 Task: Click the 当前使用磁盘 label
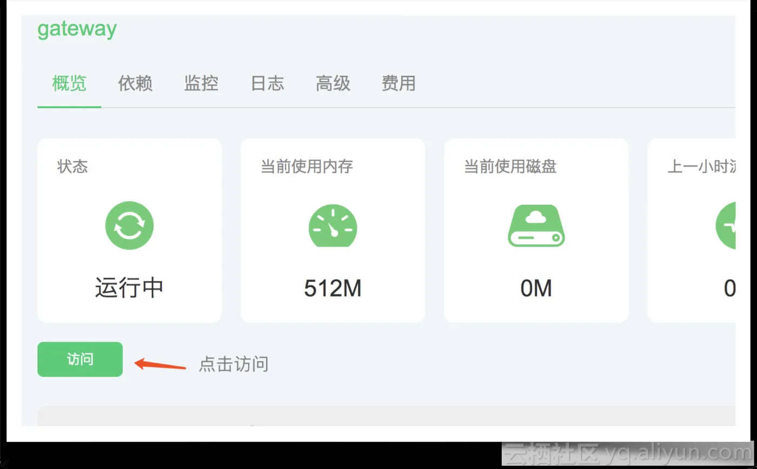[510, 166]
